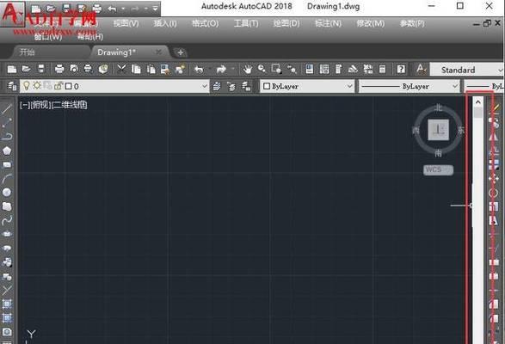505x344 pixels.
Task: Select the Circle tool
Action: coord(7,193)
